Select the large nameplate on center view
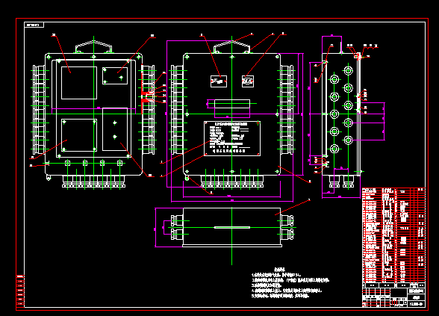The width and height of the screenshot is (439, 316). coord(232,138)
